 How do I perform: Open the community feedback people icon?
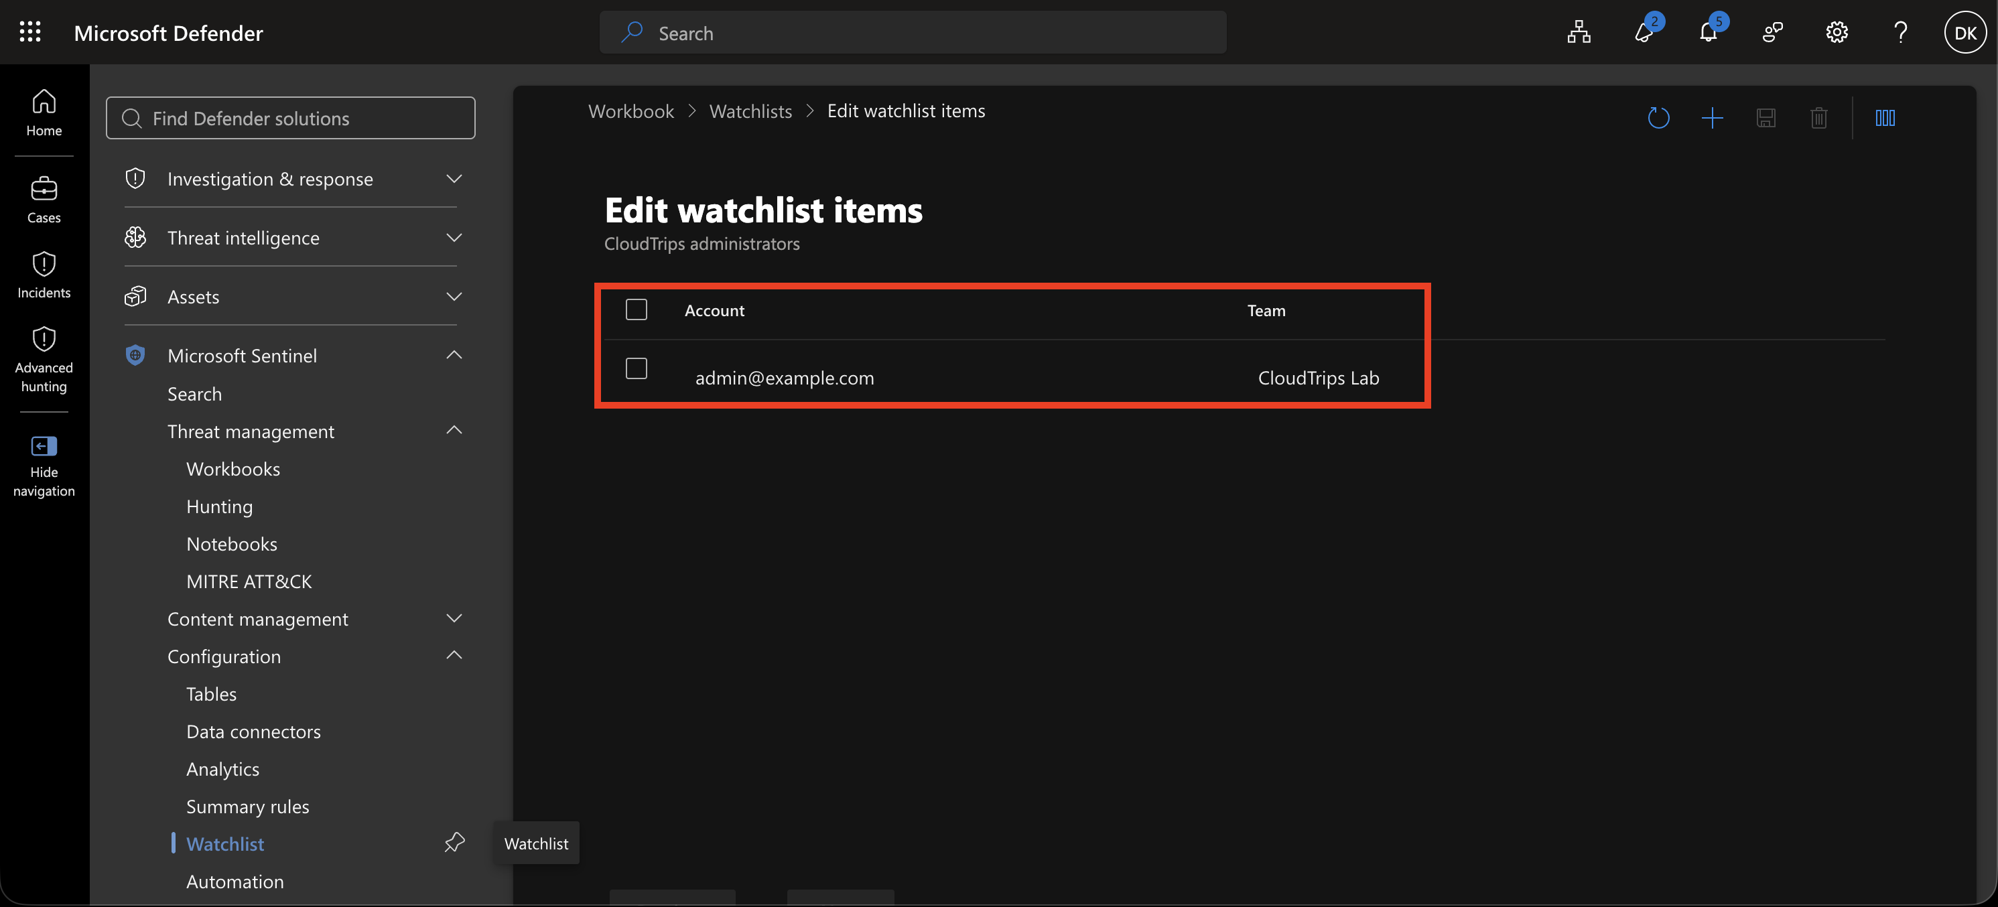tap(1772, 33)
